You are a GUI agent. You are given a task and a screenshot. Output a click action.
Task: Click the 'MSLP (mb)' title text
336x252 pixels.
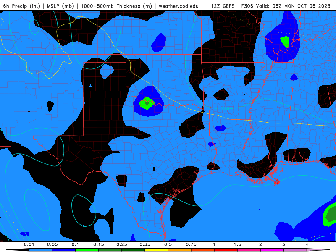point(60,6)
